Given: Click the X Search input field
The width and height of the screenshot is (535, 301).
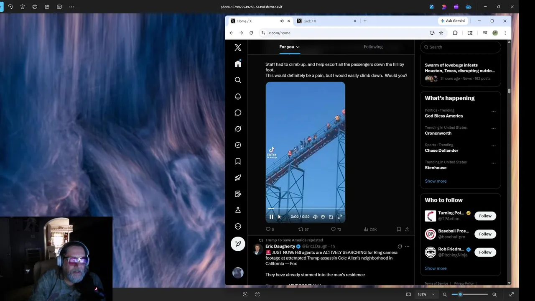Looking at the screenshot, I should [461, 47].
